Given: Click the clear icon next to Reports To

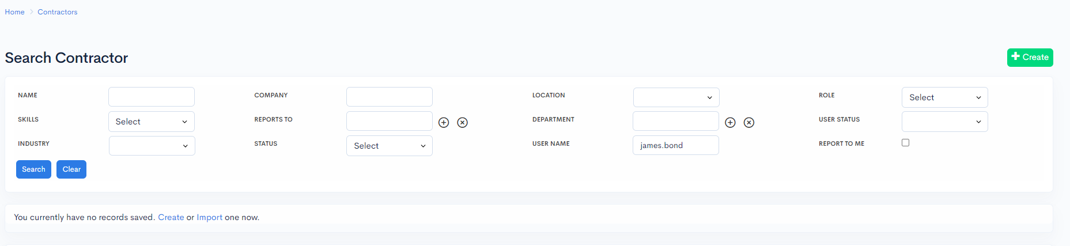Looking at the screenshot, I should (462, 122).
